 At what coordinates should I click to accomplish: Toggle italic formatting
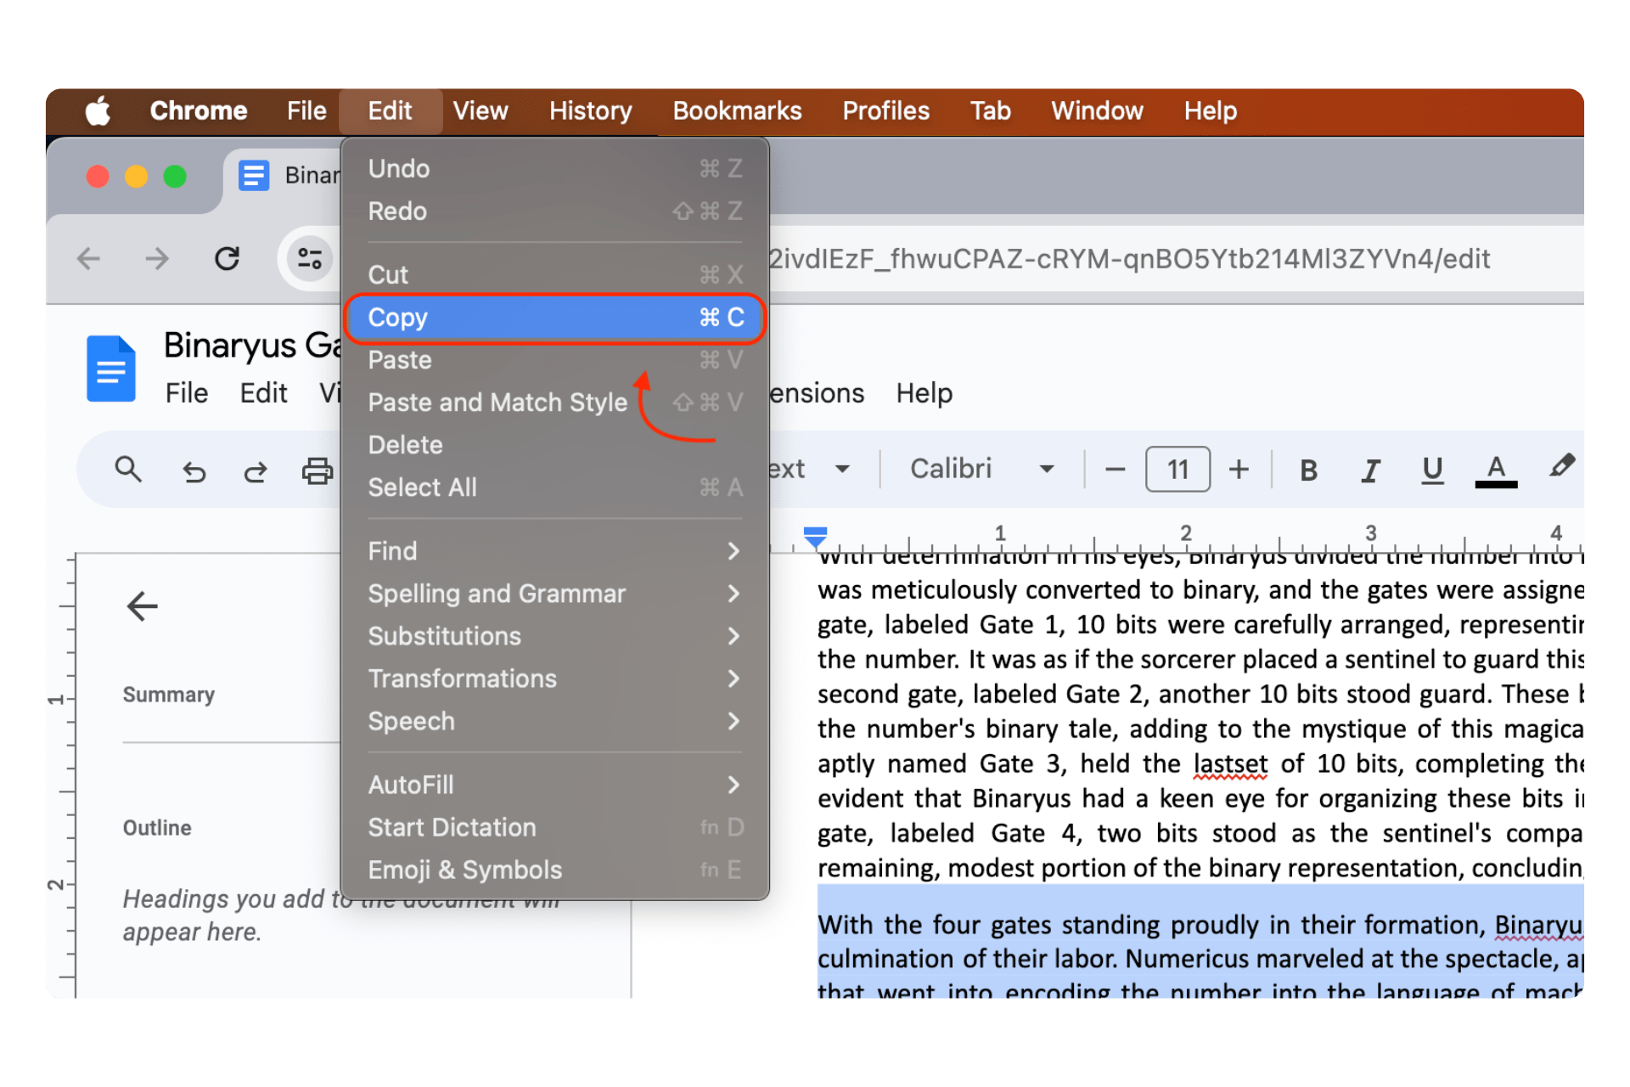pyautogui.click(x=1370, y=469)
